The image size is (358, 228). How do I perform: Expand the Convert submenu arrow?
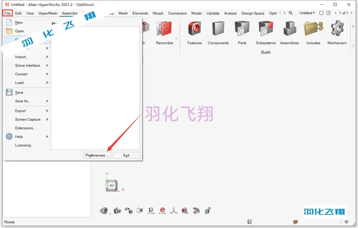click(47, 74)
